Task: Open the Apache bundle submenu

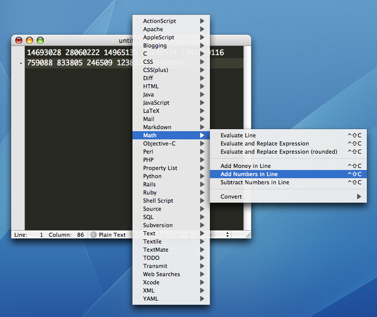Action: [x=171, y=29]
